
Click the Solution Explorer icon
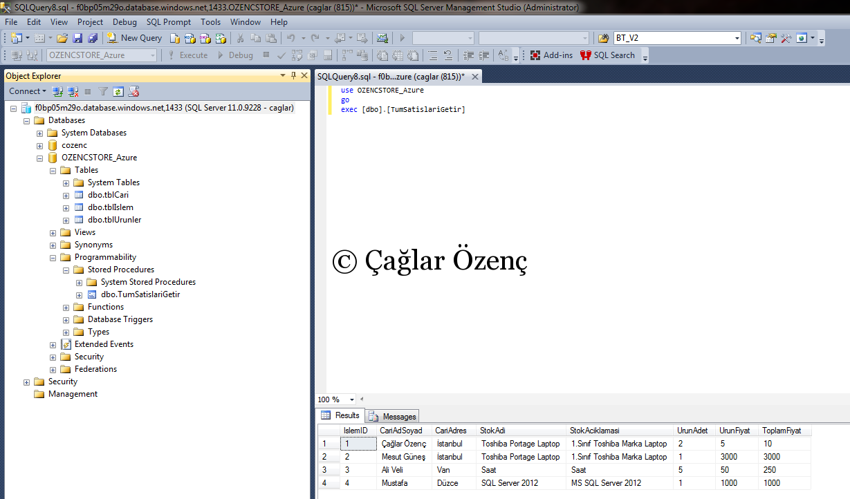point(756,38)
